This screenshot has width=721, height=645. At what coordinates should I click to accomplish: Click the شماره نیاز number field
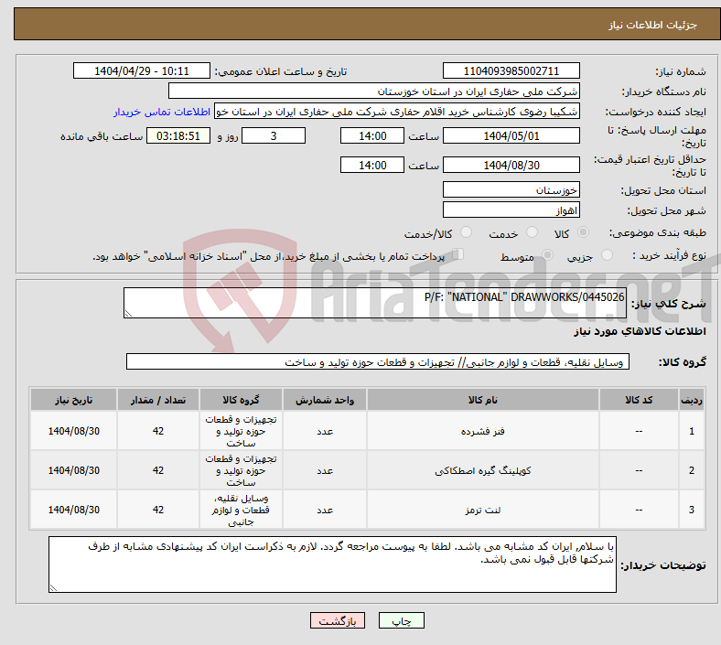511,70
